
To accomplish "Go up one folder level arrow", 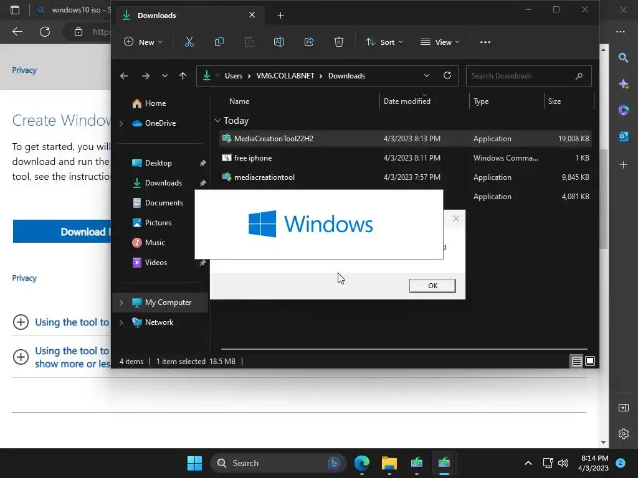I will coord(183,75).
